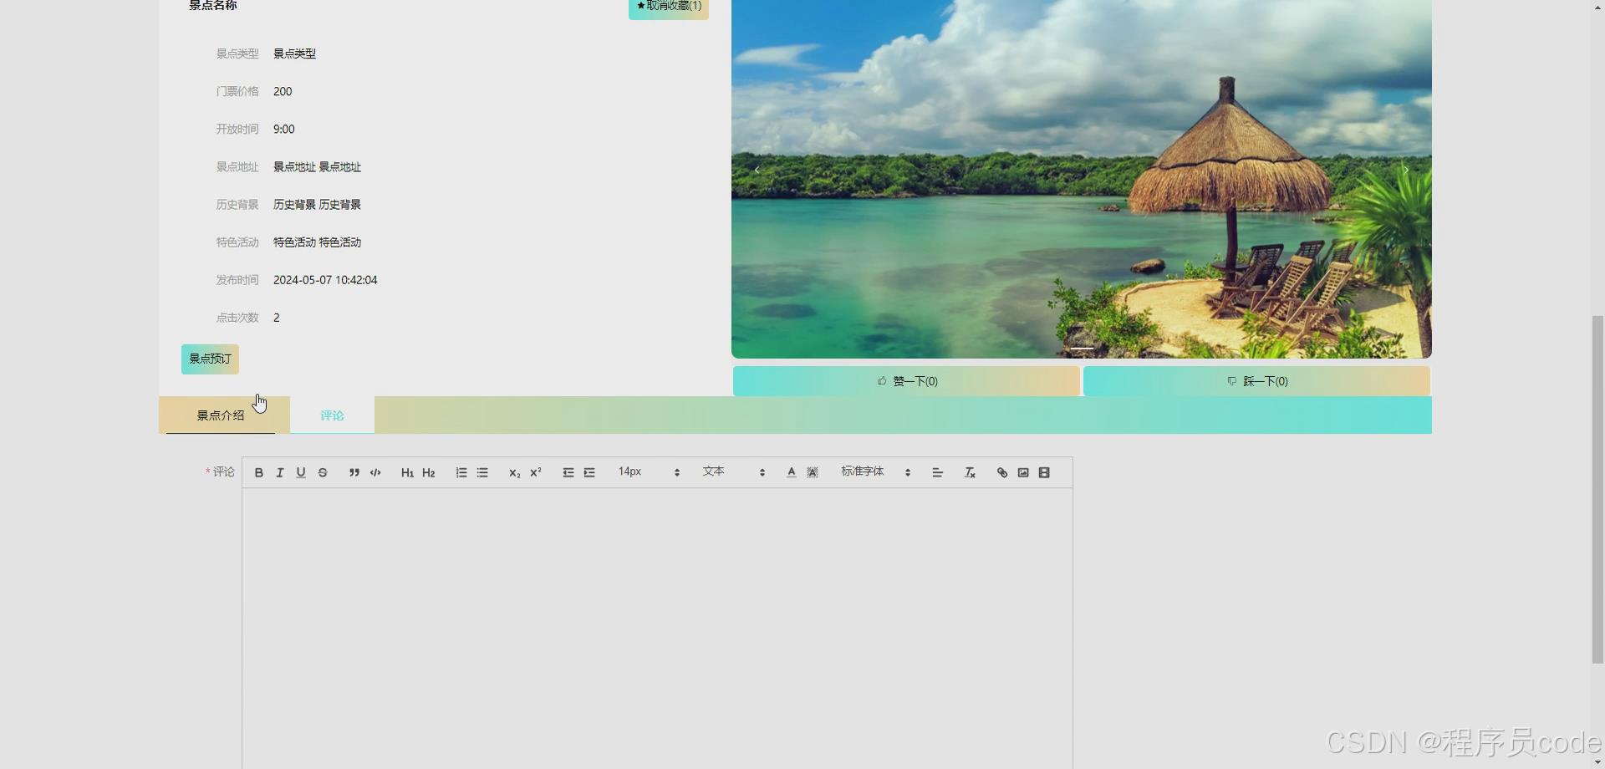Decrease text indent
The height and width of the screenshot is (769, 1605).
tap(568, 473)
